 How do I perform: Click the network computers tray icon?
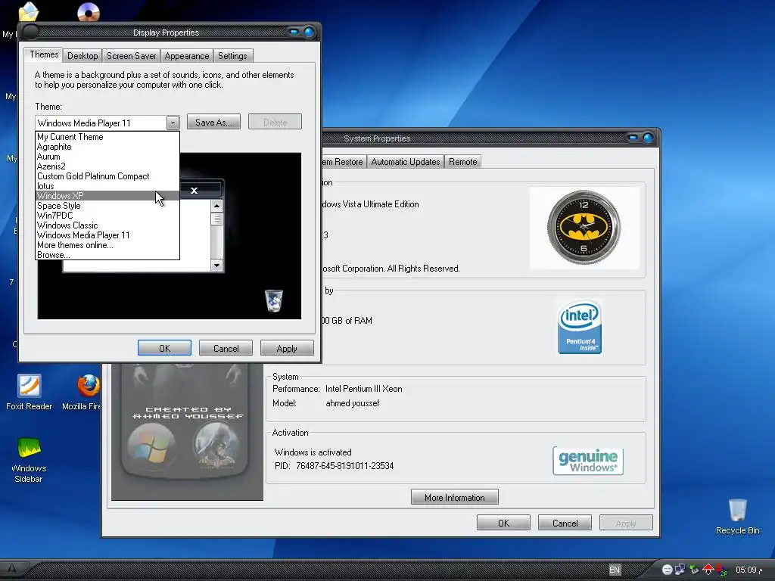coord(680,570)
